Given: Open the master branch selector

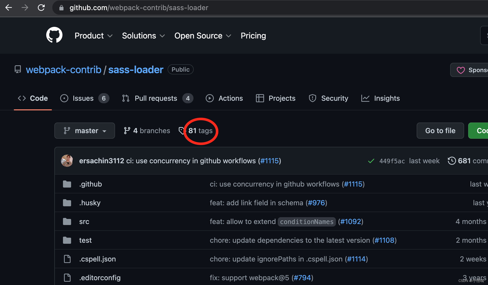Looking at the screenshot, I should pos(85,131).
